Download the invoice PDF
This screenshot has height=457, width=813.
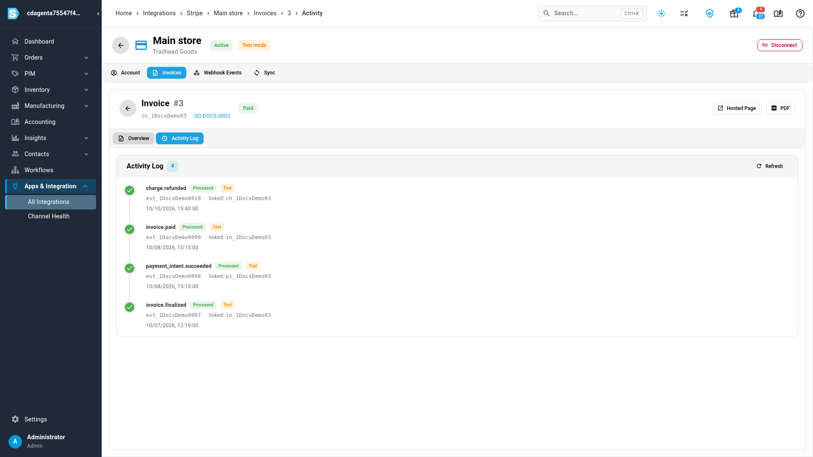coord(780,108)
